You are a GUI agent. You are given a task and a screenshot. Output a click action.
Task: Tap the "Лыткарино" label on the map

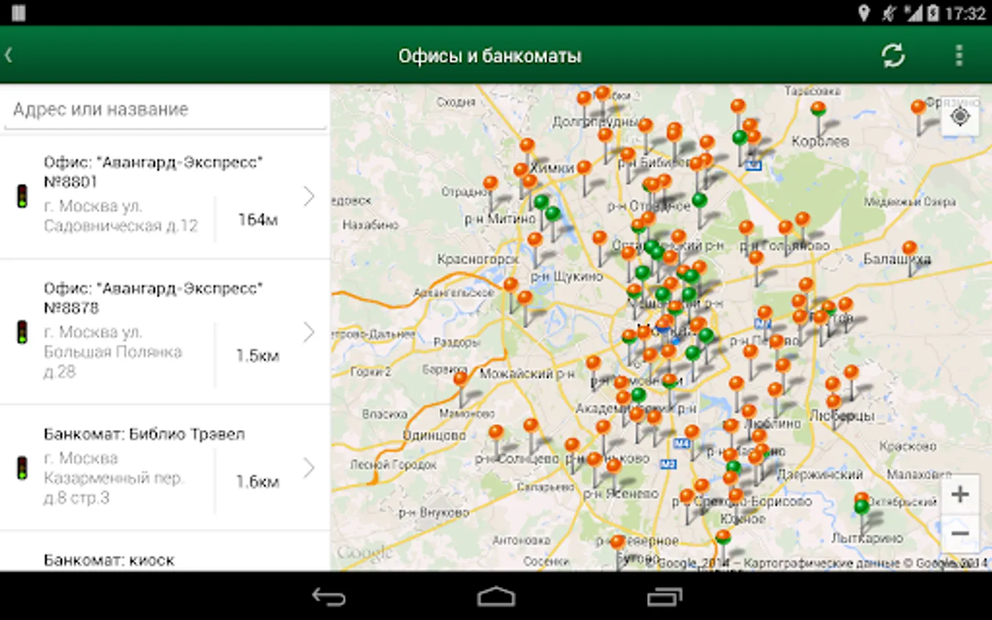coord(867,537)
